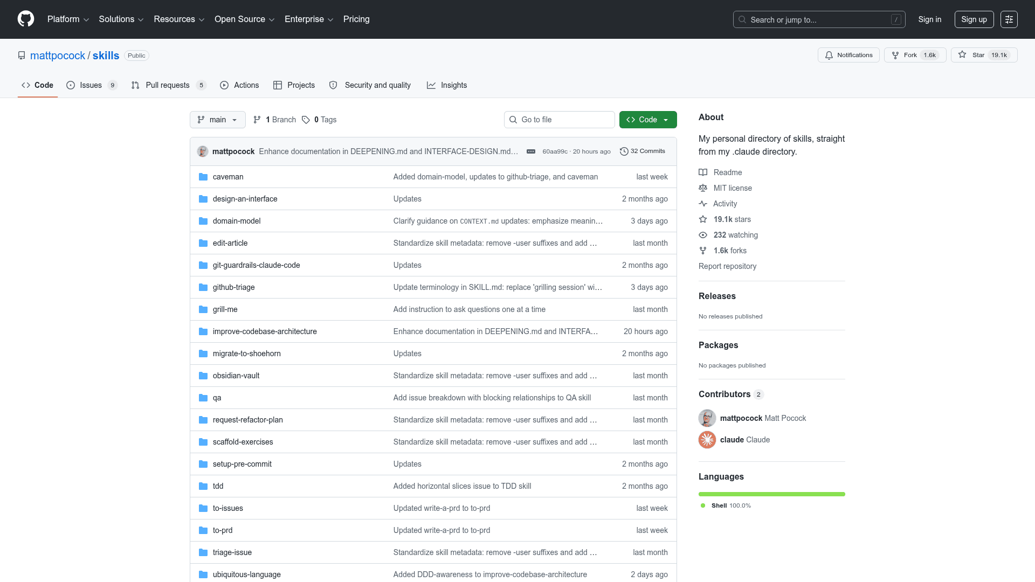Open the main branch dropdown
1035x582 pixels.
click(217, 120)
